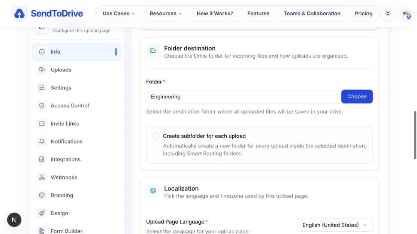
Task: Click the Localization heading
Action: [181, 188]
